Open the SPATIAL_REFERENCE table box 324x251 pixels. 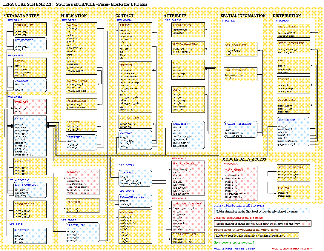point(241,130)
